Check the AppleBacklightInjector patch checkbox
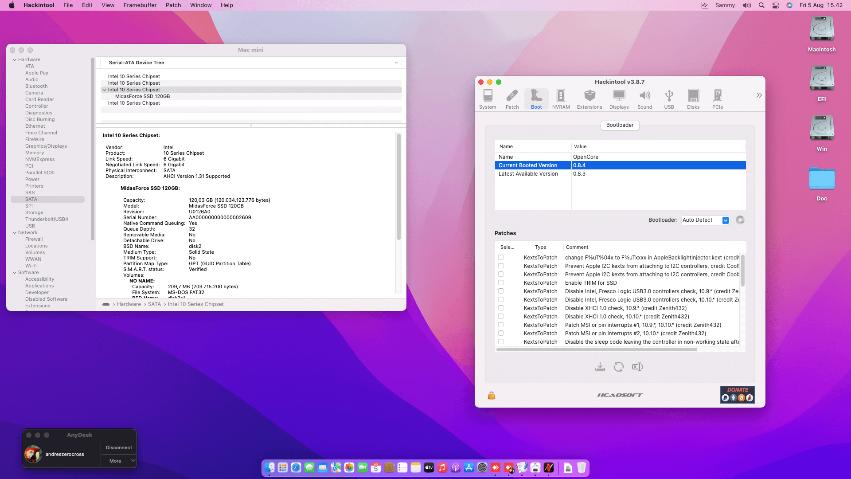Image resolution: width=851 pixels, height=479 pixels. [501, 258]
